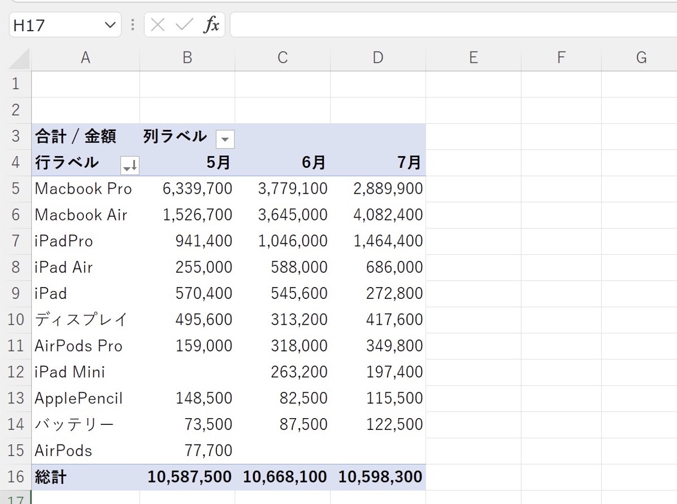The width and height of the screenshot is (677, 504).
Task: Select the ディスプレイ row label
Action: click(85, 320)
